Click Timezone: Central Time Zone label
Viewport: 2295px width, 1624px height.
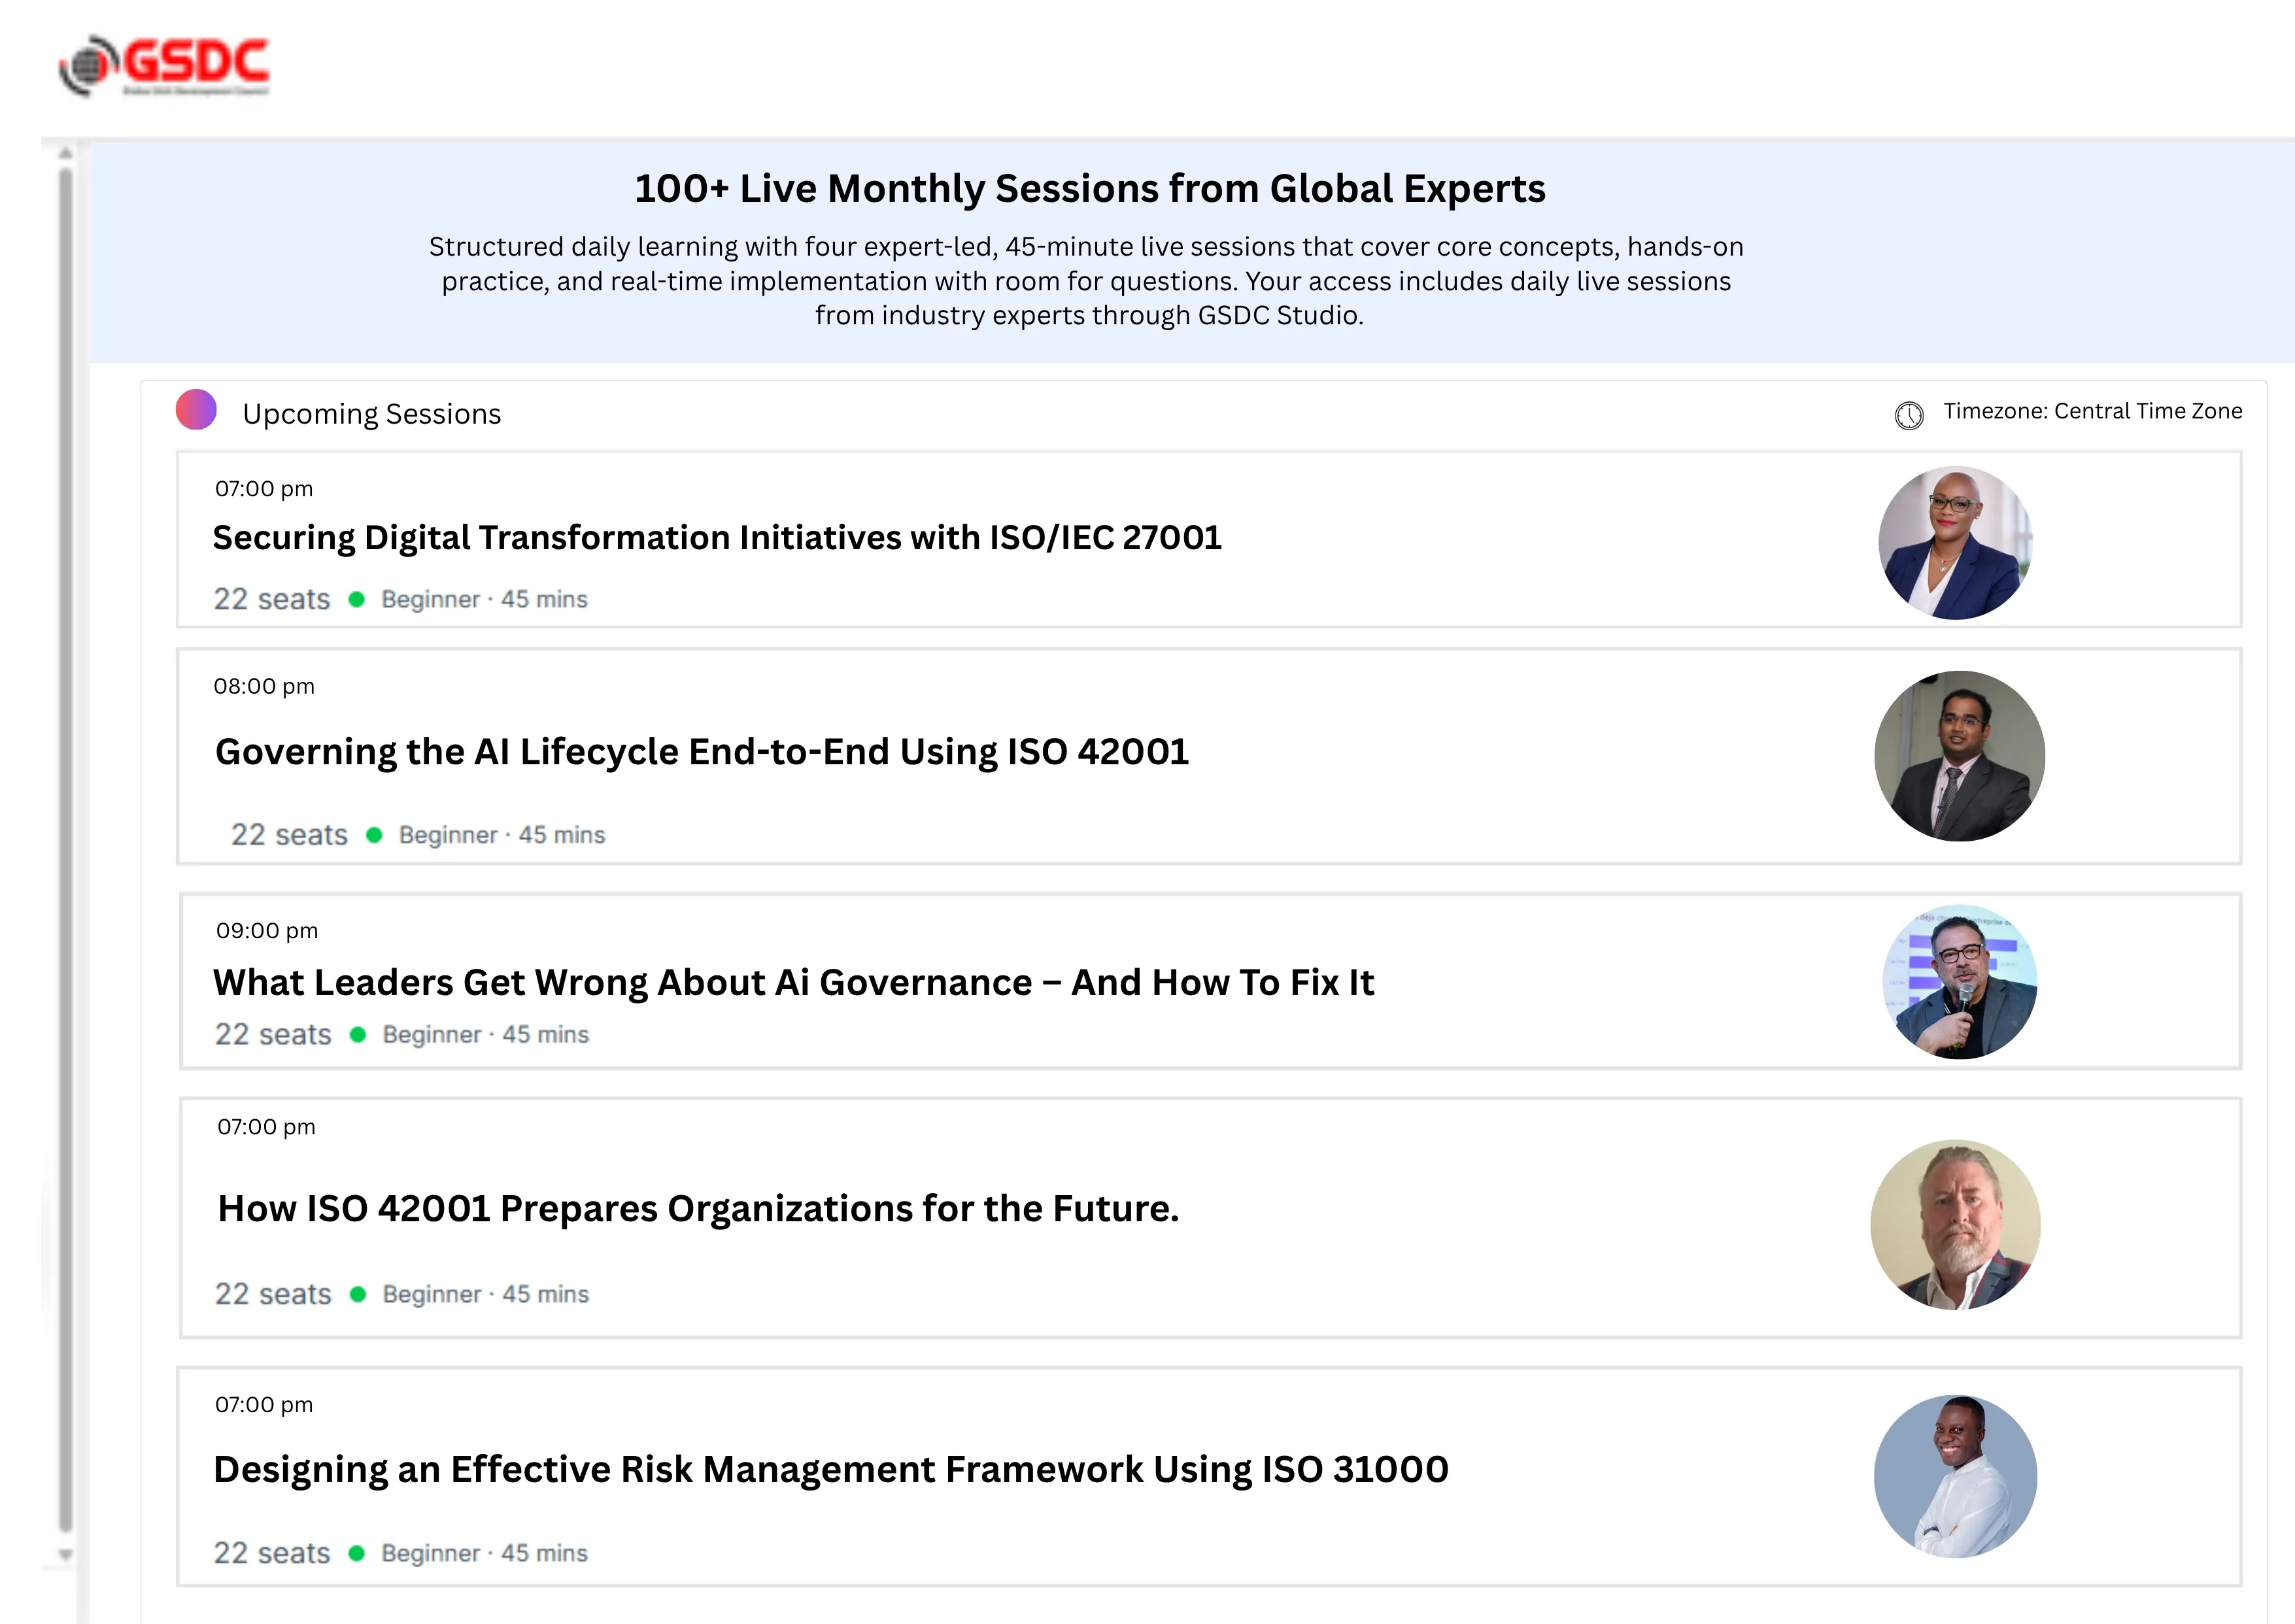2092,411
